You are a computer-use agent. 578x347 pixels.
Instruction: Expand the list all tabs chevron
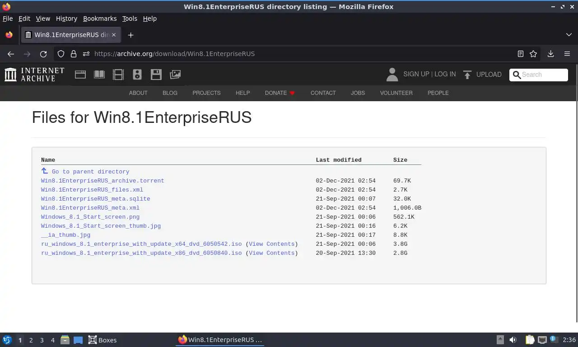click(x=569, y=35)
